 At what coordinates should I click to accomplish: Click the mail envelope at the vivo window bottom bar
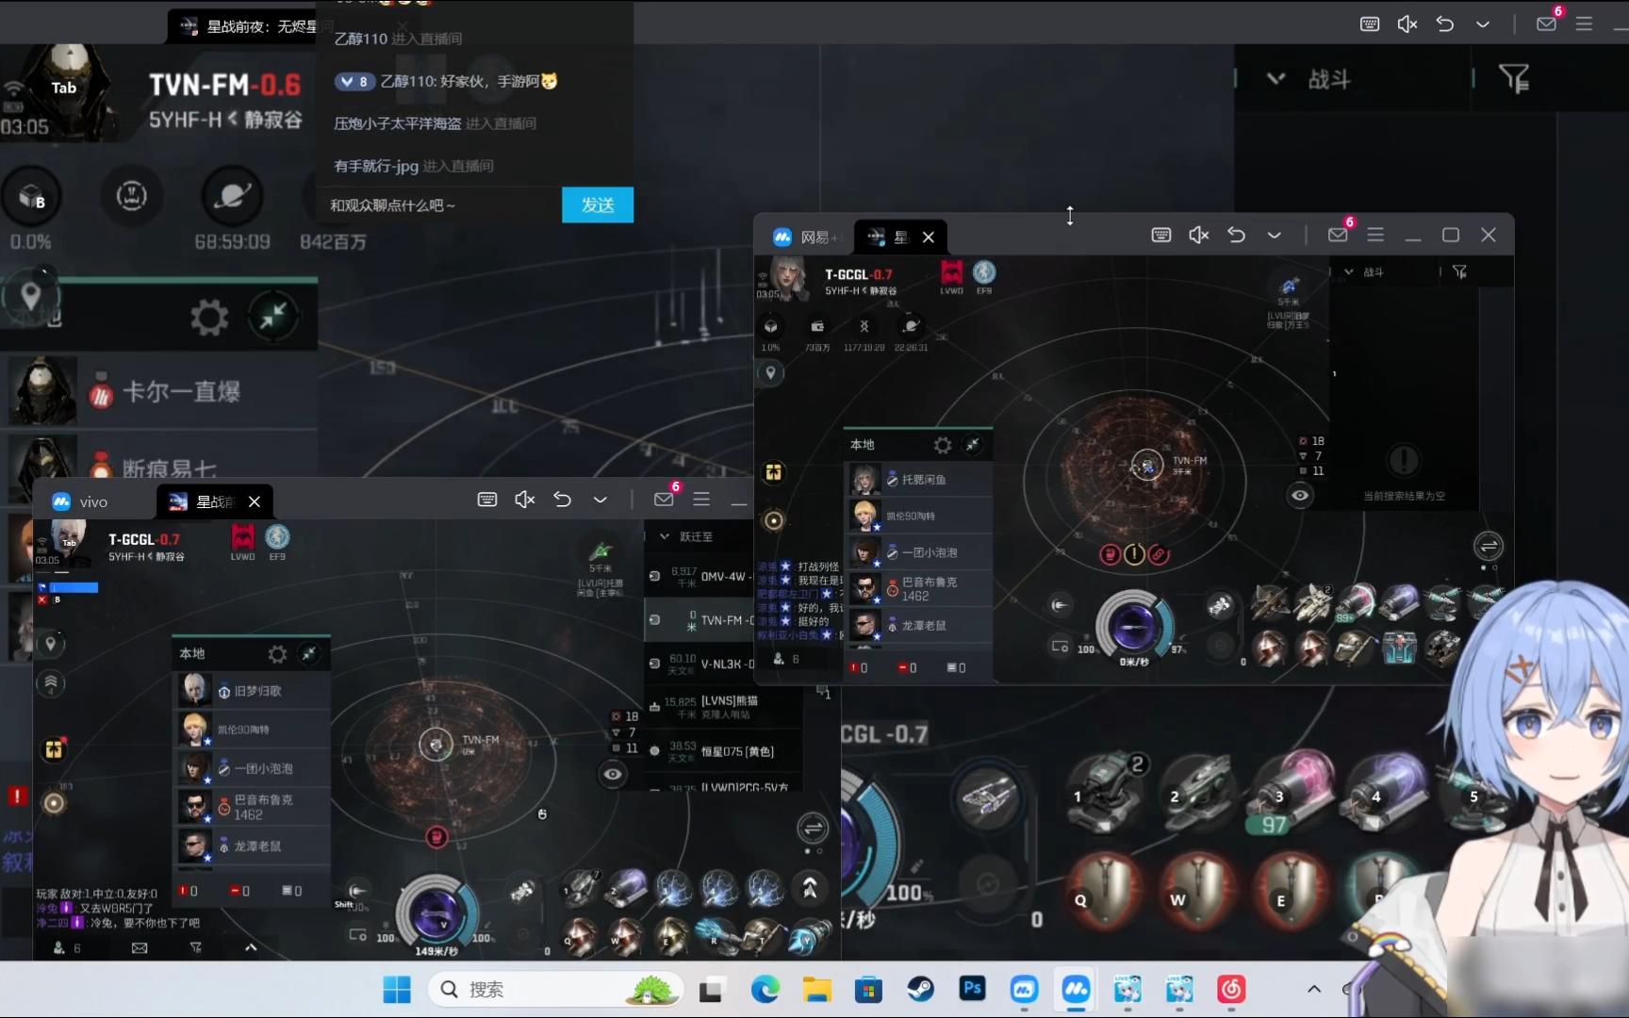[x=140, y=947]
